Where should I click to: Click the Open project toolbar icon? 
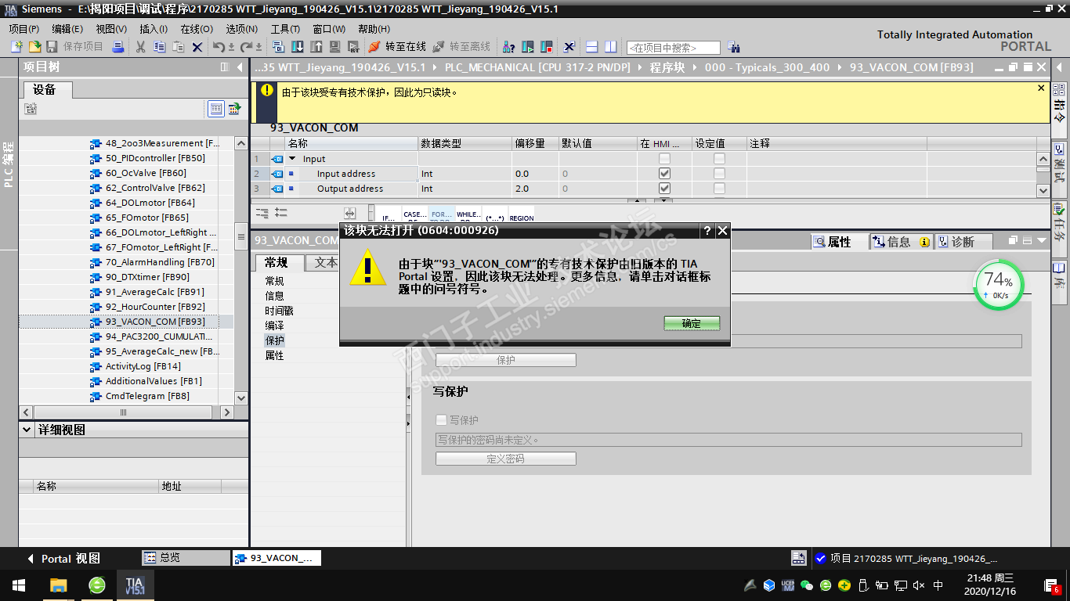[34, 47]
